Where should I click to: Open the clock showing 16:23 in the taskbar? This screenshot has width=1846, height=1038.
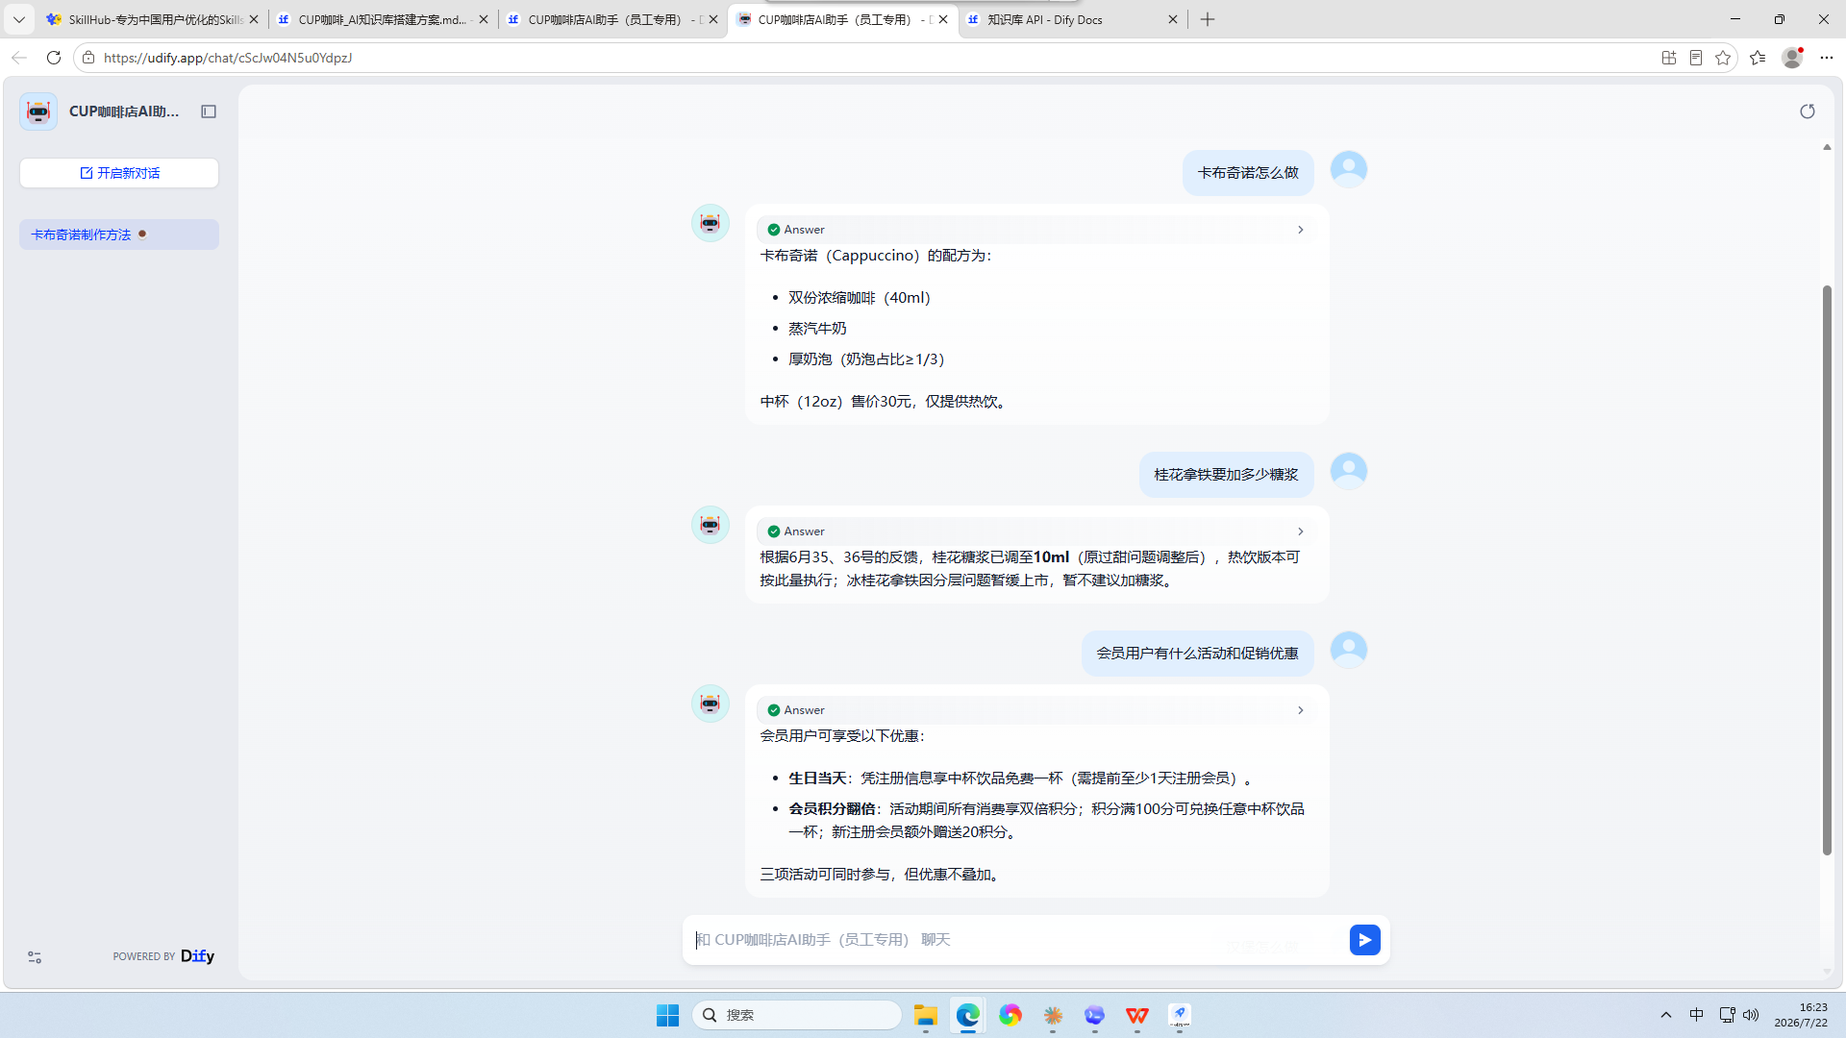(1802, 1015)
